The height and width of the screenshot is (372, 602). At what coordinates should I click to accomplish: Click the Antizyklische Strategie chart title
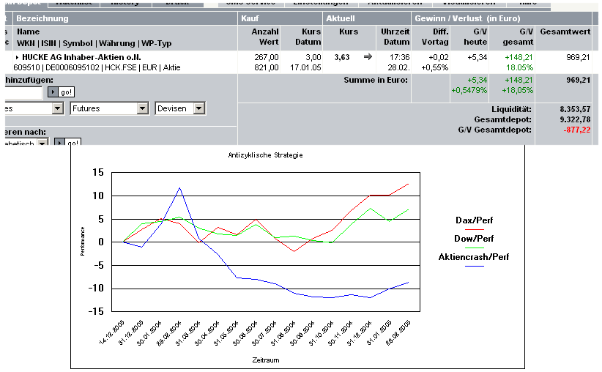point(265,155)
